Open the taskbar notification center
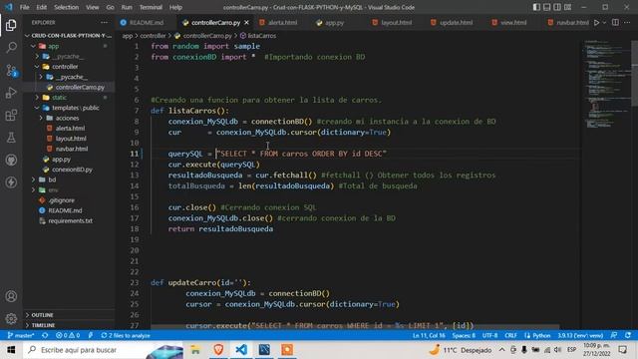The image size is (638, 359). tap(622, 350)
